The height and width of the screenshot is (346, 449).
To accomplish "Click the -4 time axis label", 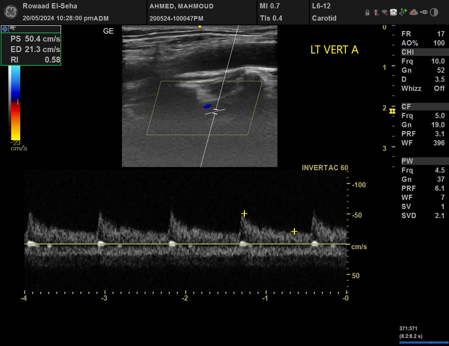I will [24, 298].
